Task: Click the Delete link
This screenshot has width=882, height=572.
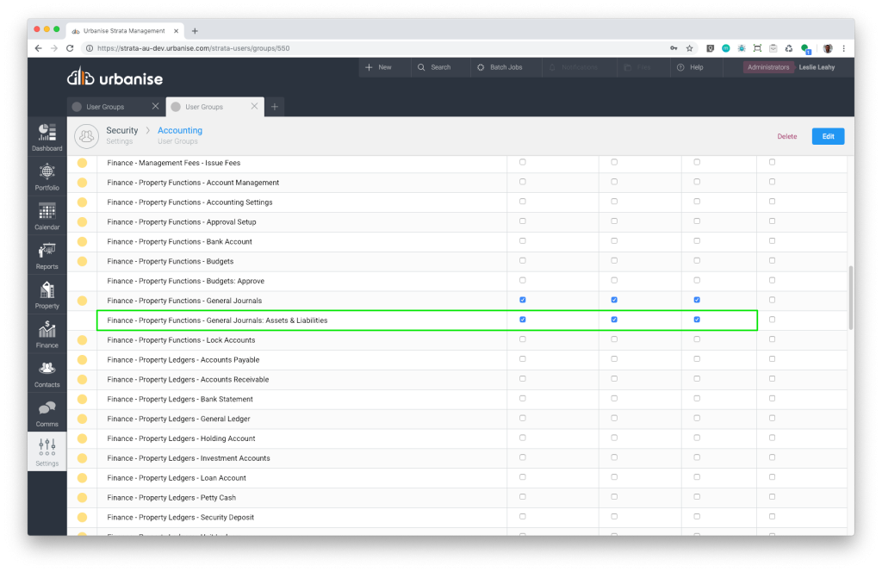Action: click(786, 136)
